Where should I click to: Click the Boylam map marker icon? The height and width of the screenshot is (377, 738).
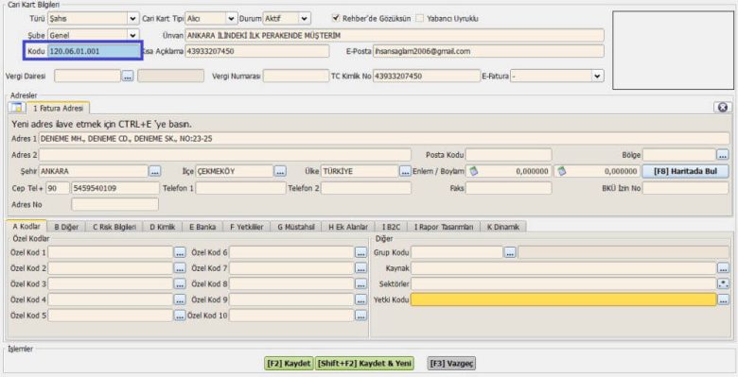click(x=561, y=172)
